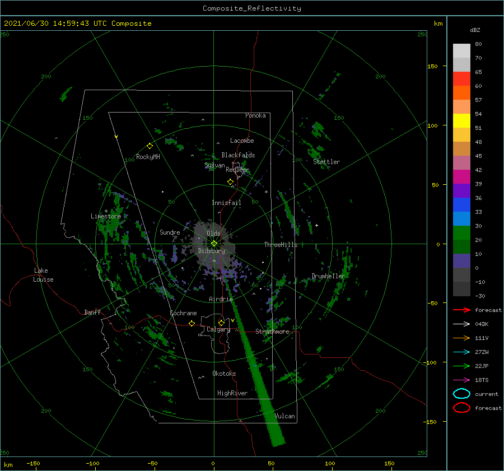Viewport: 504px width, 471px height.
Task: Click the yellow diamond marker near RockyMH
Action: (150, 146)
